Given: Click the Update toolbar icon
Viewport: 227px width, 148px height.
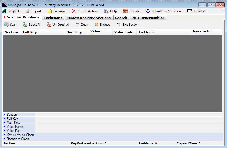Looking at the screenshot, I should [126, 11].
